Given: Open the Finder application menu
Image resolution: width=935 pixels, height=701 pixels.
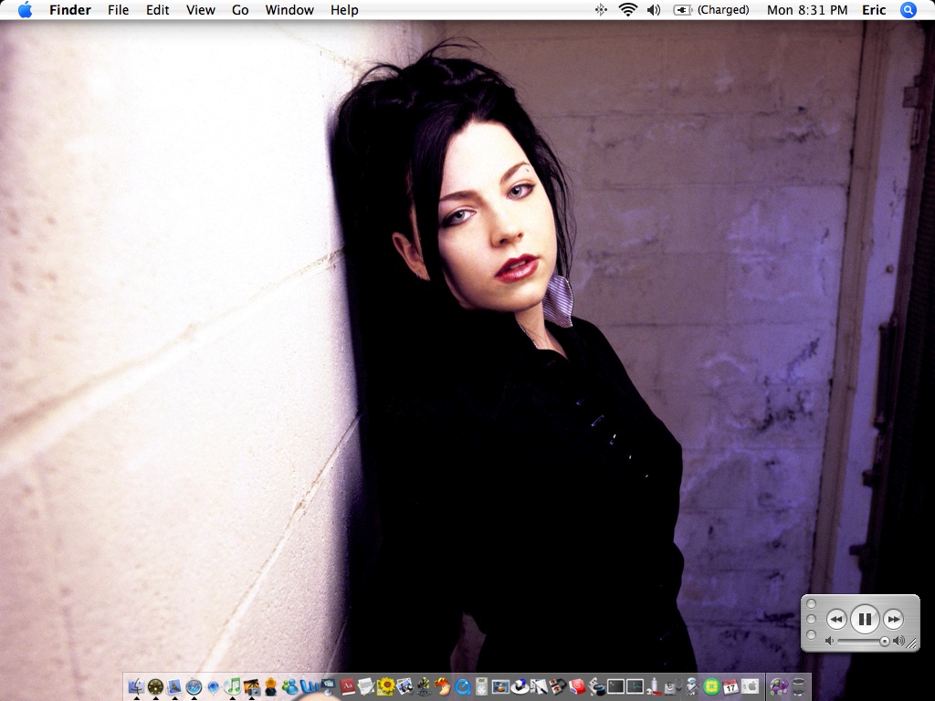Looking at the screenshot, I should pos(69,9).
